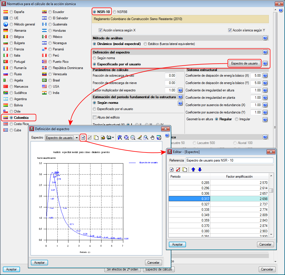The width and height of the screenshot is (285, 275).
Task: Select Según norma for spectrum definition
Action: (x=104, y=58)
